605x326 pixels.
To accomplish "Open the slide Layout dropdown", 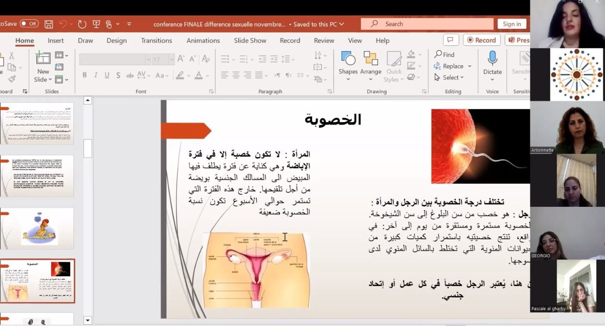I will (x=62, y=55).
